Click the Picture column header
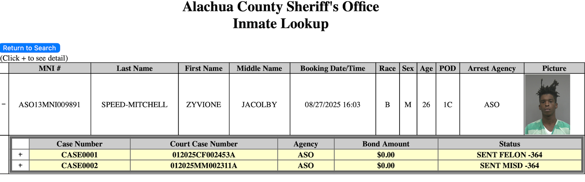Viewport: 585px width, 182px height. [554, 68]
